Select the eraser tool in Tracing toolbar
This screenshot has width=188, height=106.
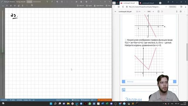19,6
